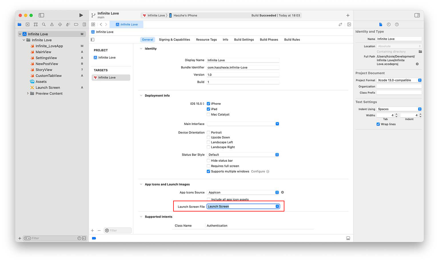This screenshot has width=439, height=262.
Task: Click Display Name text field
Action: click(x=243, y=60)
